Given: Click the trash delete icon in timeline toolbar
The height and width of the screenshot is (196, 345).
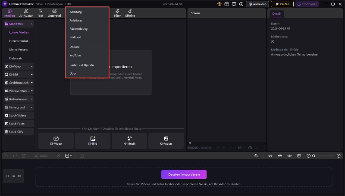Looking at the screenshot, I should pos(24,156).
